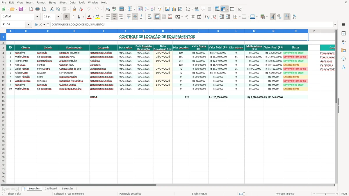Sort descending Z to A
Screen dimensions: 349x196
(x=153, y=9)
